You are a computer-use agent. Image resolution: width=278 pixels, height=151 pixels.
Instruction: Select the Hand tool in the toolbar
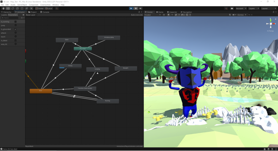pyautogui.click(x=3, y=8)
